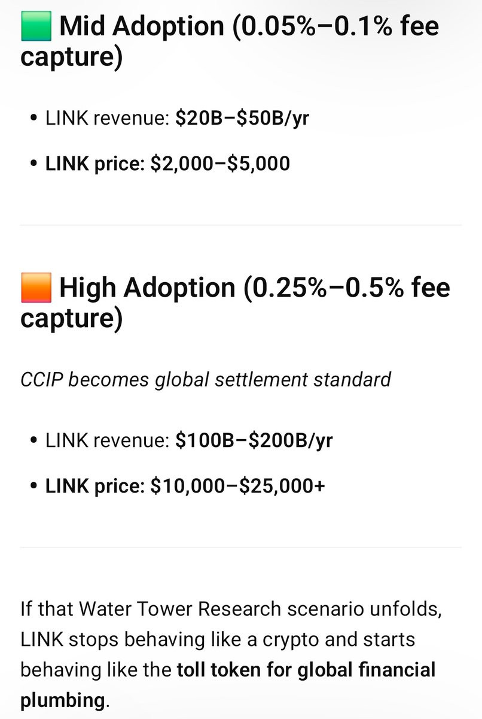Select the High Adoption heading
Image resolution: width=482 pixels, height=719 pixels.
coord(235,303)
